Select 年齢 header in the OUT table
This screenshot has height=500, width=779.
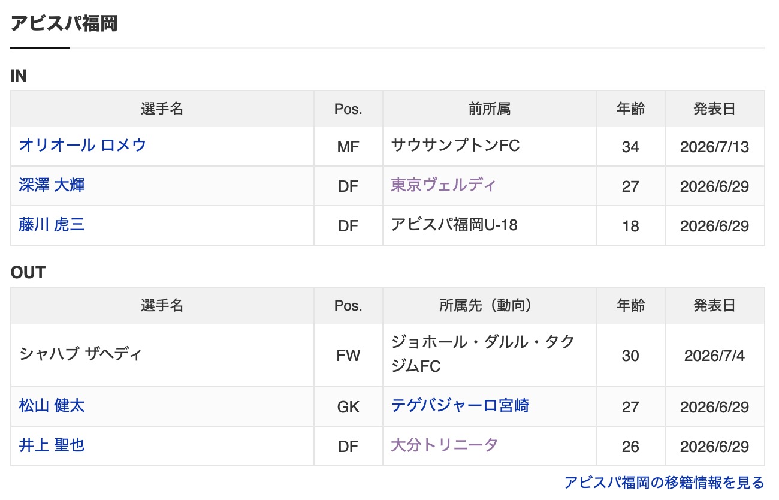[x=630, y=306]
